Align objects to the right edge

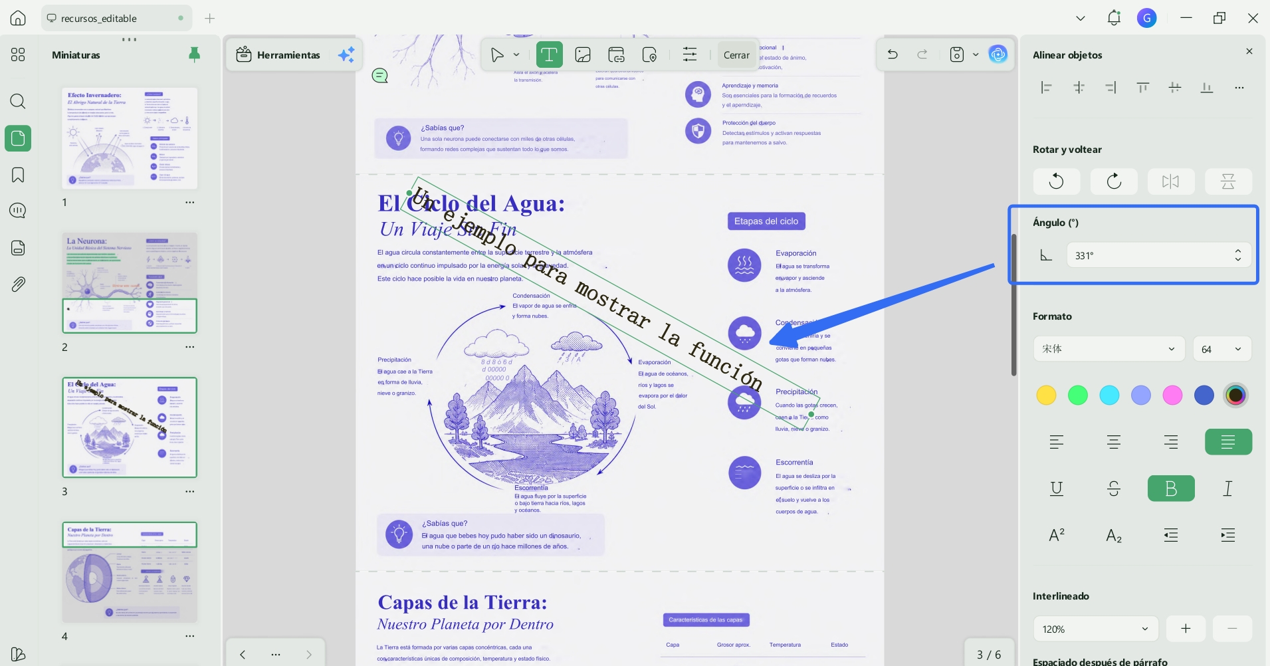[1111, 87]
